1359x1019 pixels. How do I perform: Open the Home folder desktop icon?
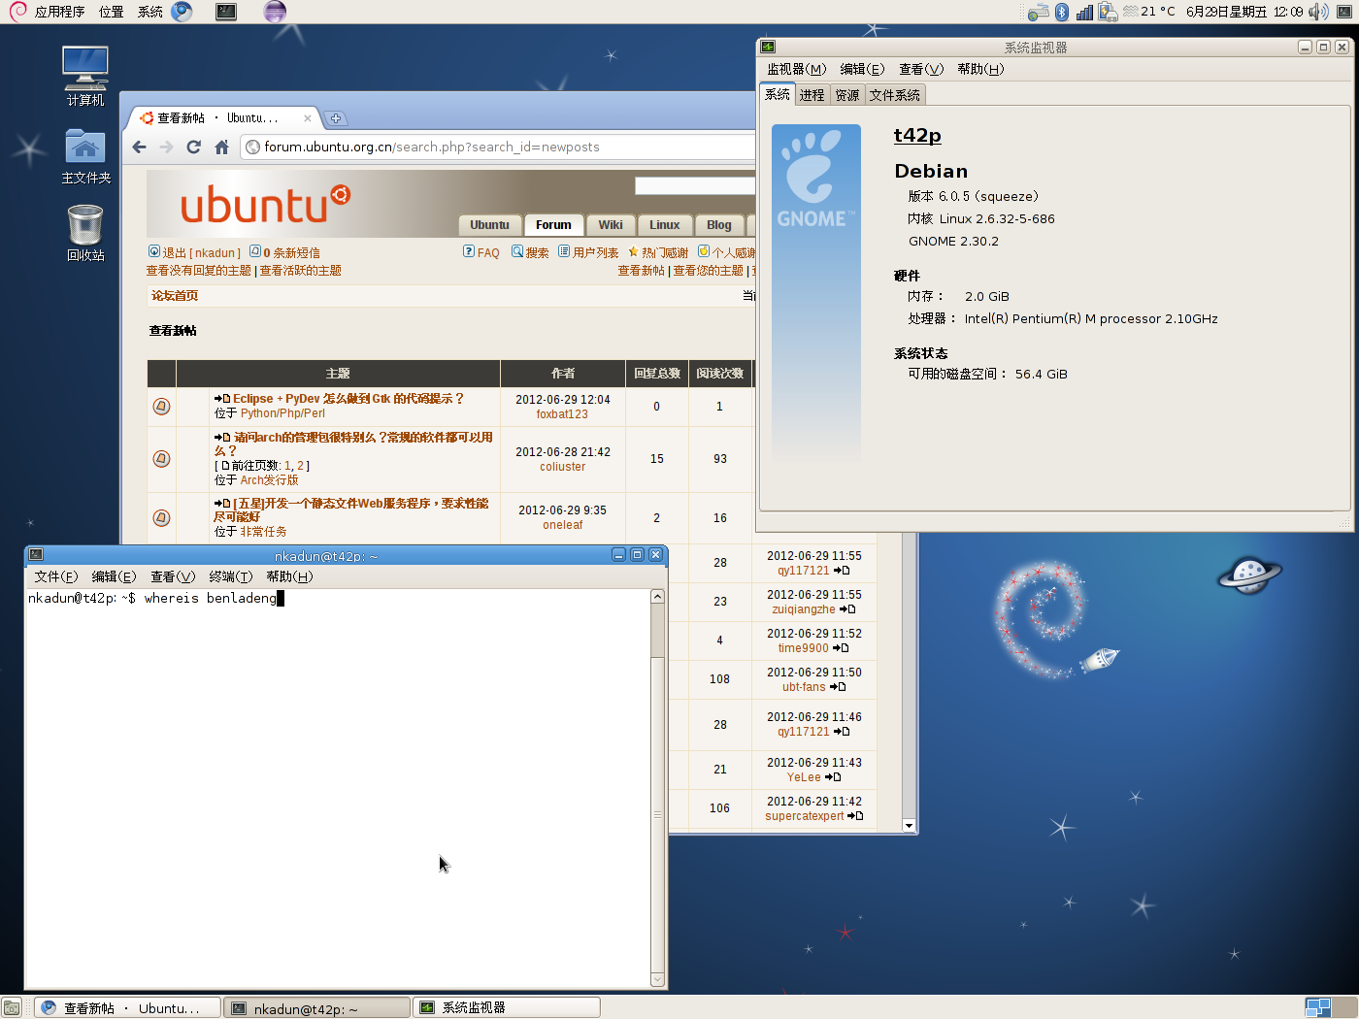(85, 155)
